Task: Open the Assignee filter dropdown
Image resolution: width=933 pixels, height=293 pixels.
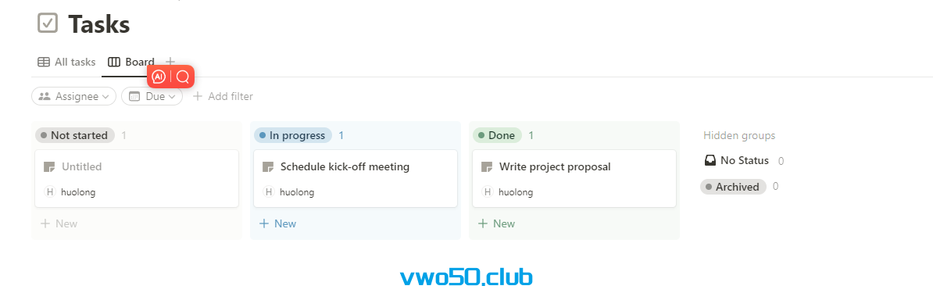Action: tap(73, 96)
